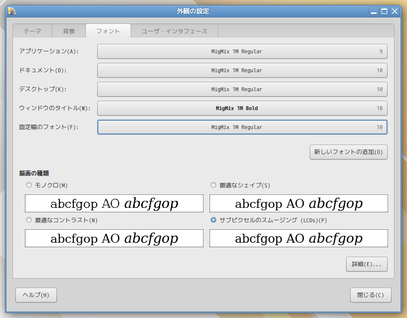Click the appearance preferences icon in title bar
The image size is (407, 318).
click(11, 11)
